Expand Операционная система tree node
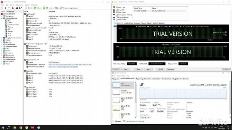This screenshot has width=232, height=130. coord(2,38)
